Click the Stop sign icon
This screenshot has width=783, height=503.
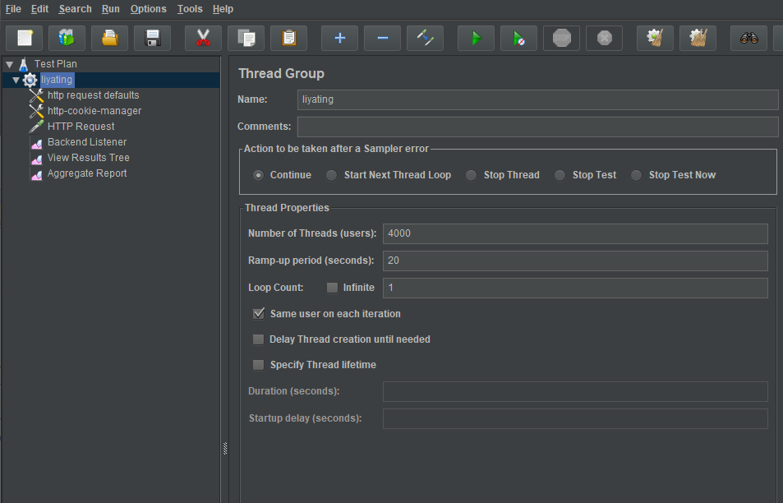point(562,38)
